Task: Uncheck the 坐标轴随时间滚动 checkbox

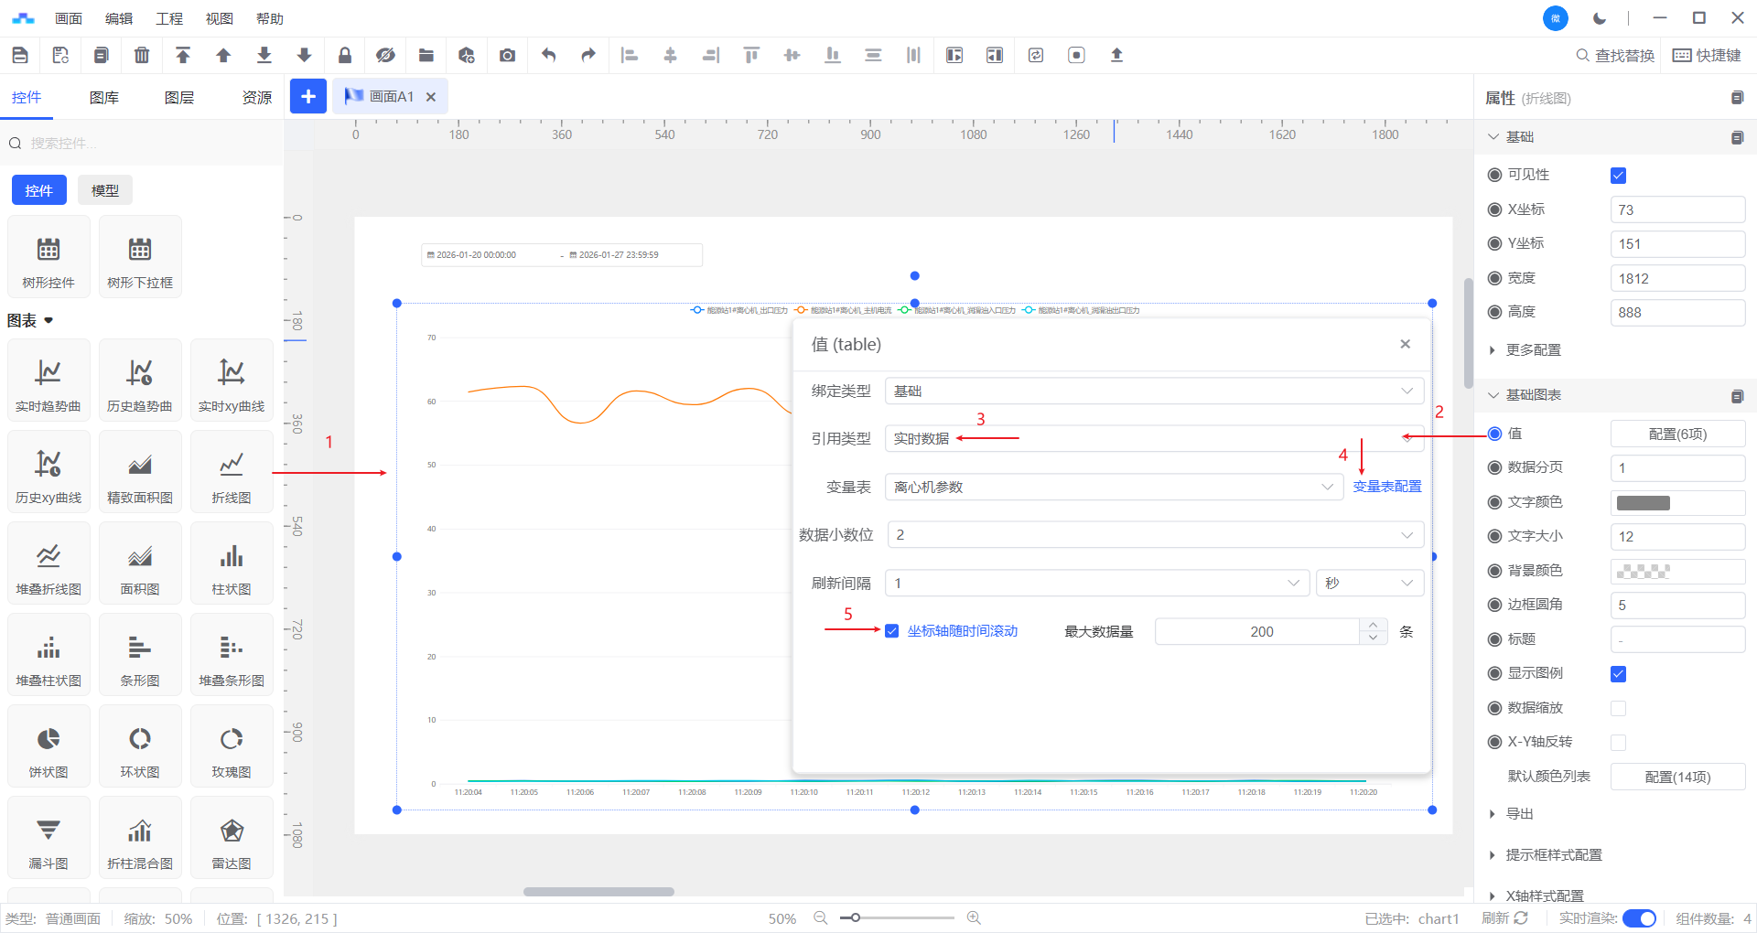Action: pos(891,631)
